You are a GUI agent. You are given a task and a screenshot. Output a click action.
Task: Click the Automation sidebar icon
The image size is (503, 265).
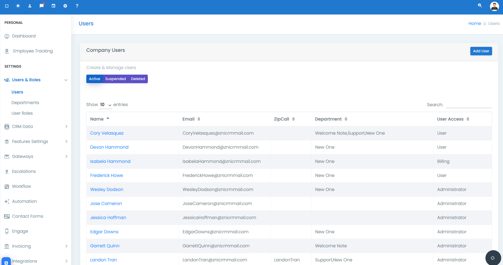7,201
